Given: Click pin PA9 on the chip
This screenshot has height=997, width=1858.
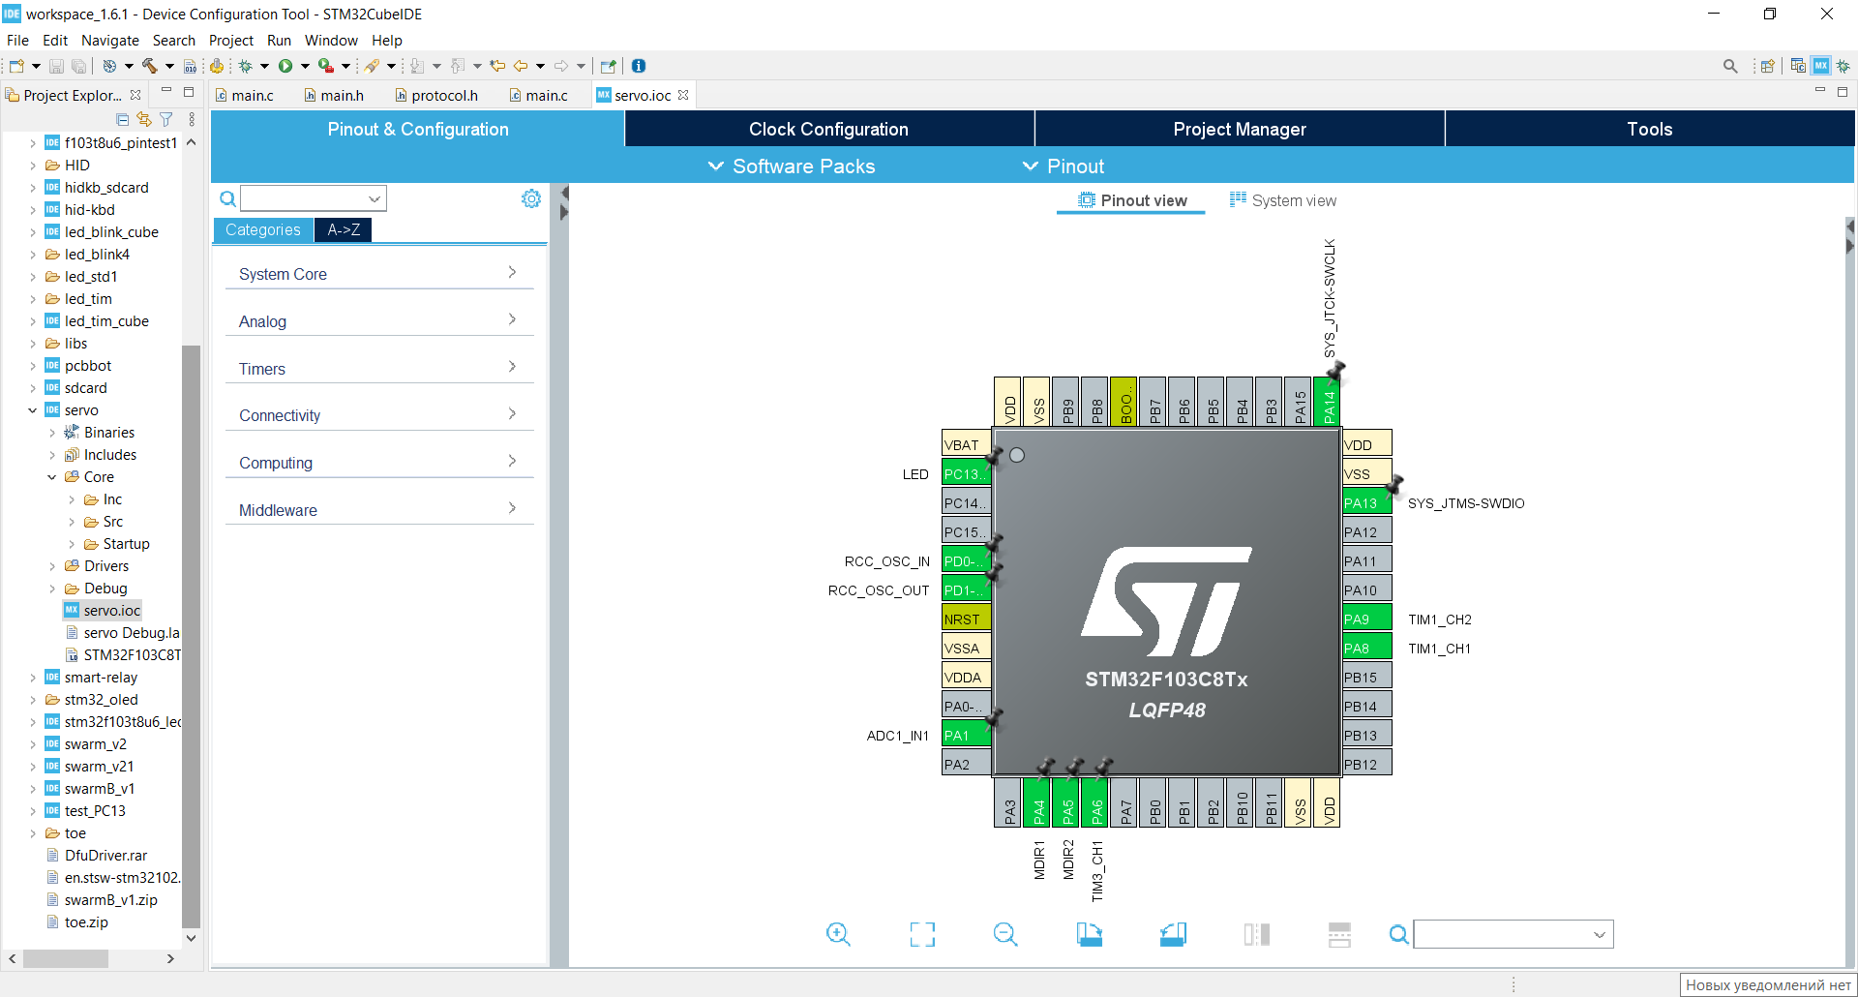Looking at the screenshot, I should tap(1366, 619).
